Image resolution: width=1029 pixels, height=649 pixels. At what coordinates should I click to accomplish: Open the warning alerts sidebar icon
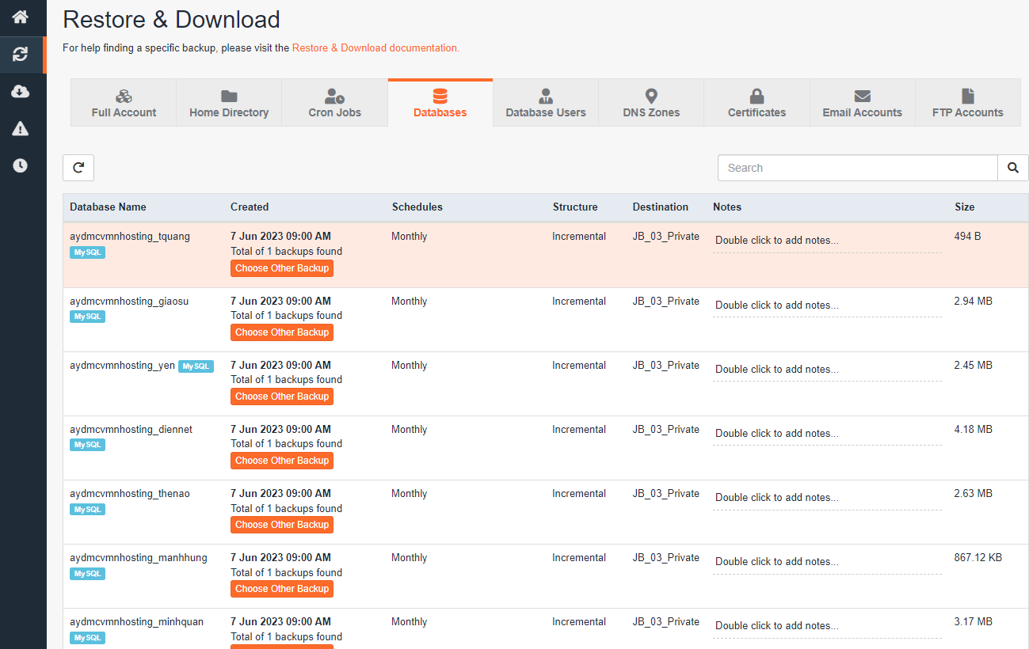[21, 129]
